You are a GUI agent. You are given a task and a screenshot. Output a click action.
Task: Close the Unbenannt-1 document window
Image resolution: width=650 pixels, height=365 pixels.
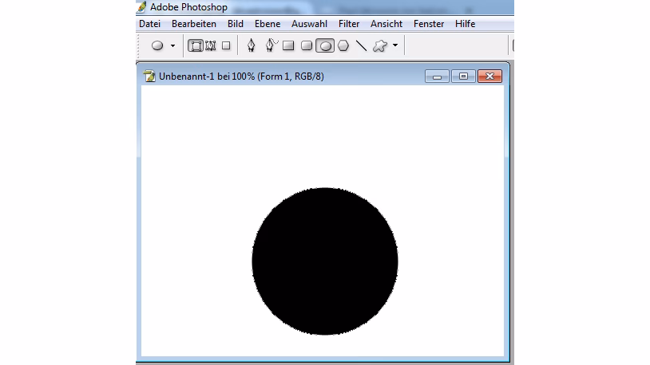(x=489, y=77)
